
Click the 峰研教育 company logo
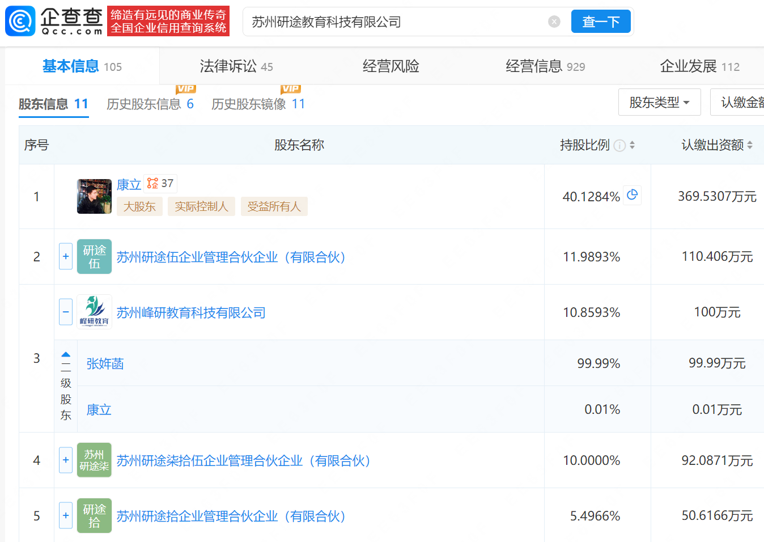pyautogui.click(x=94, y=312)
